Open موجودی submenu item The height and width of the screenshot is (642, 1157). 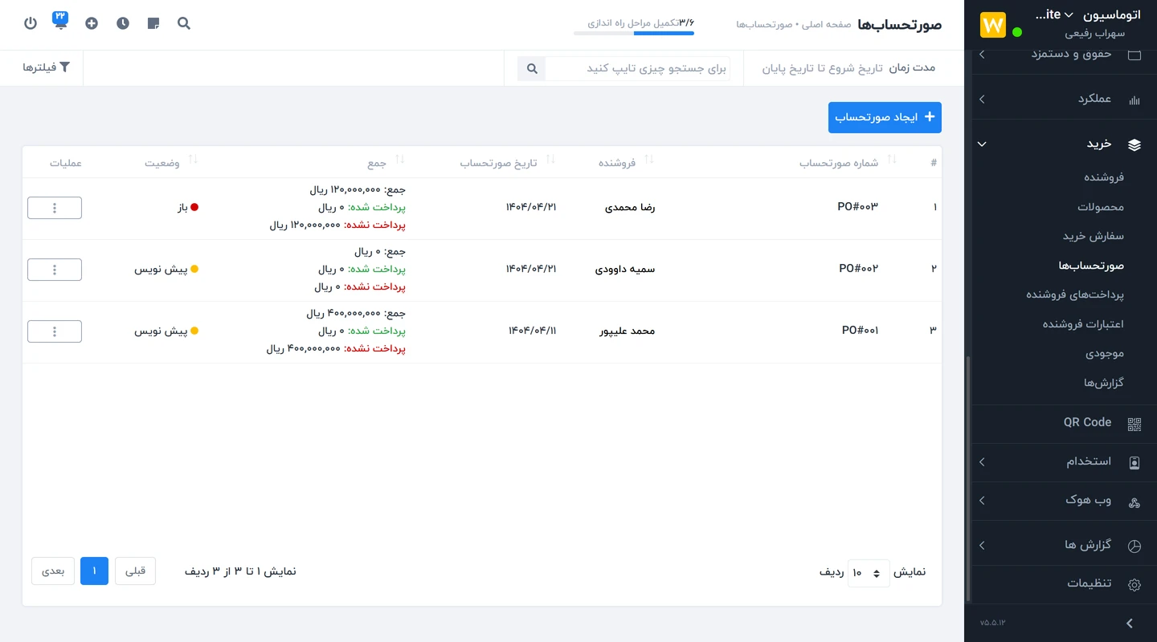(x=1105, y=353)
